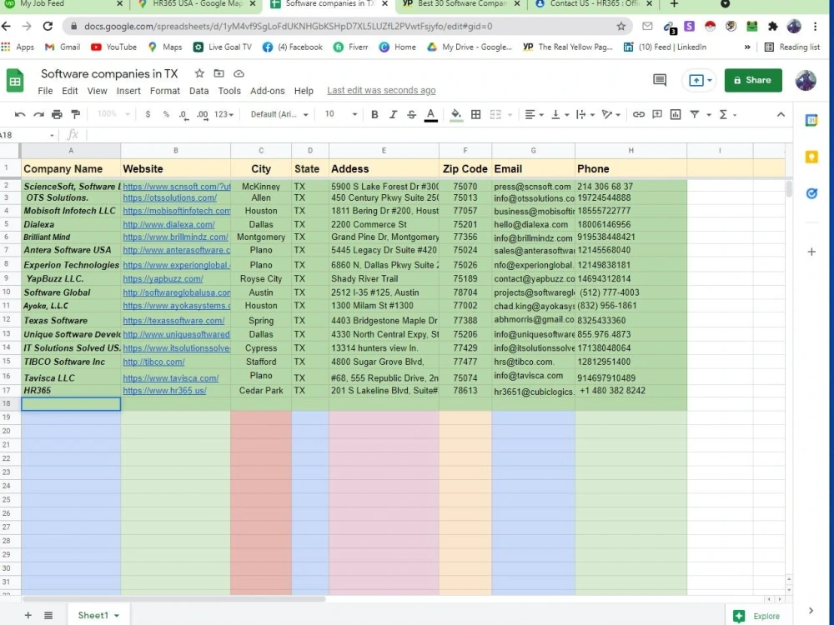Click the Create a filter icon
This screenshot has height=625, width=834.
pos(694,114)
